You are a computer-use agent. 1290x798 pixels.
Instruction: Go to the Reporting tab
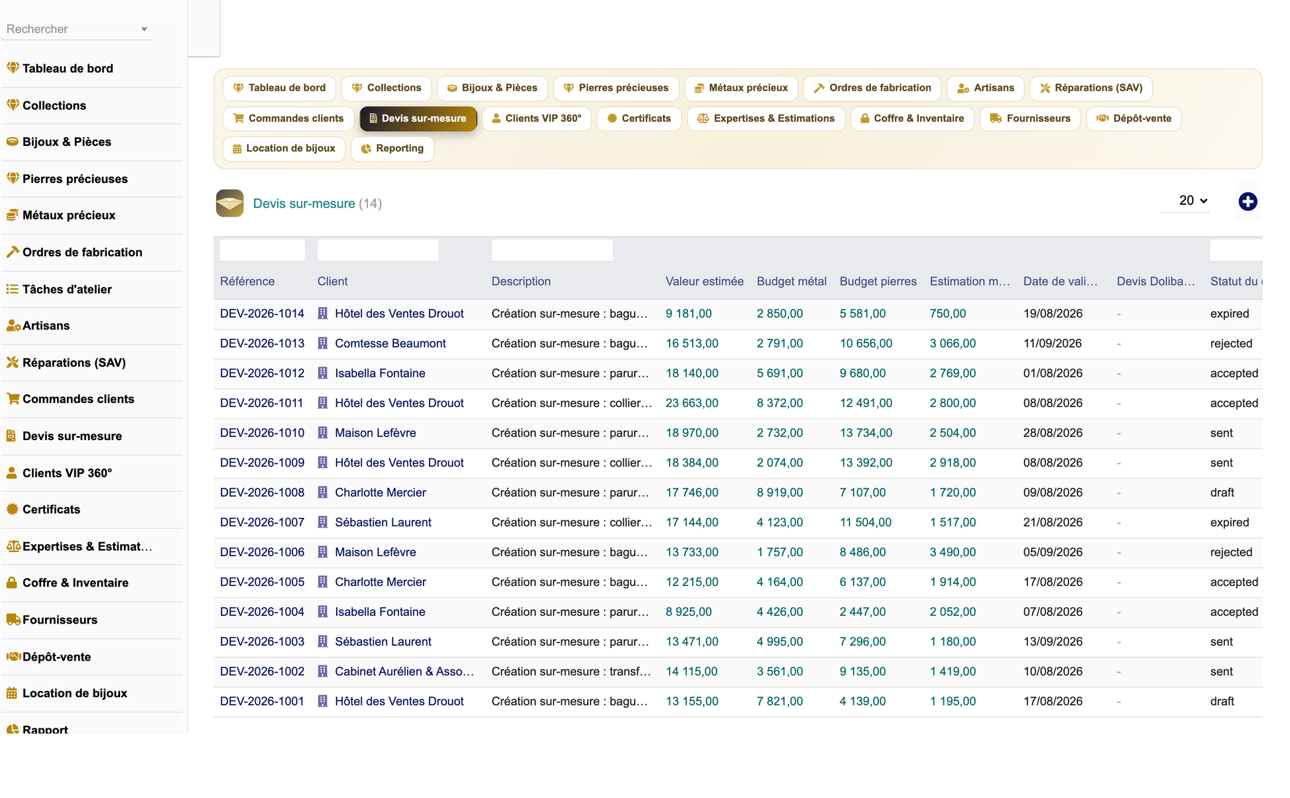[392, 148]
